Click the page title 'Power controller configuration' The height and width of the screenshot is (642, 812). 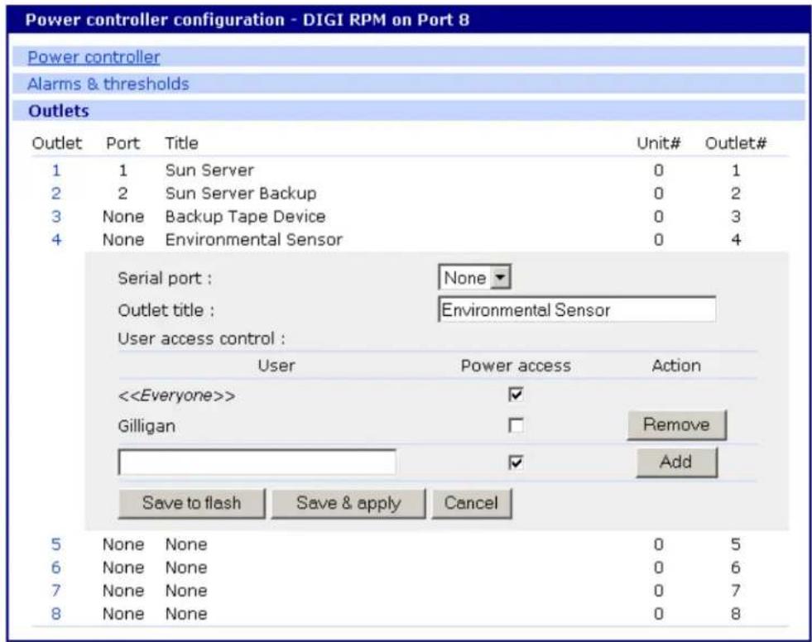155,20
